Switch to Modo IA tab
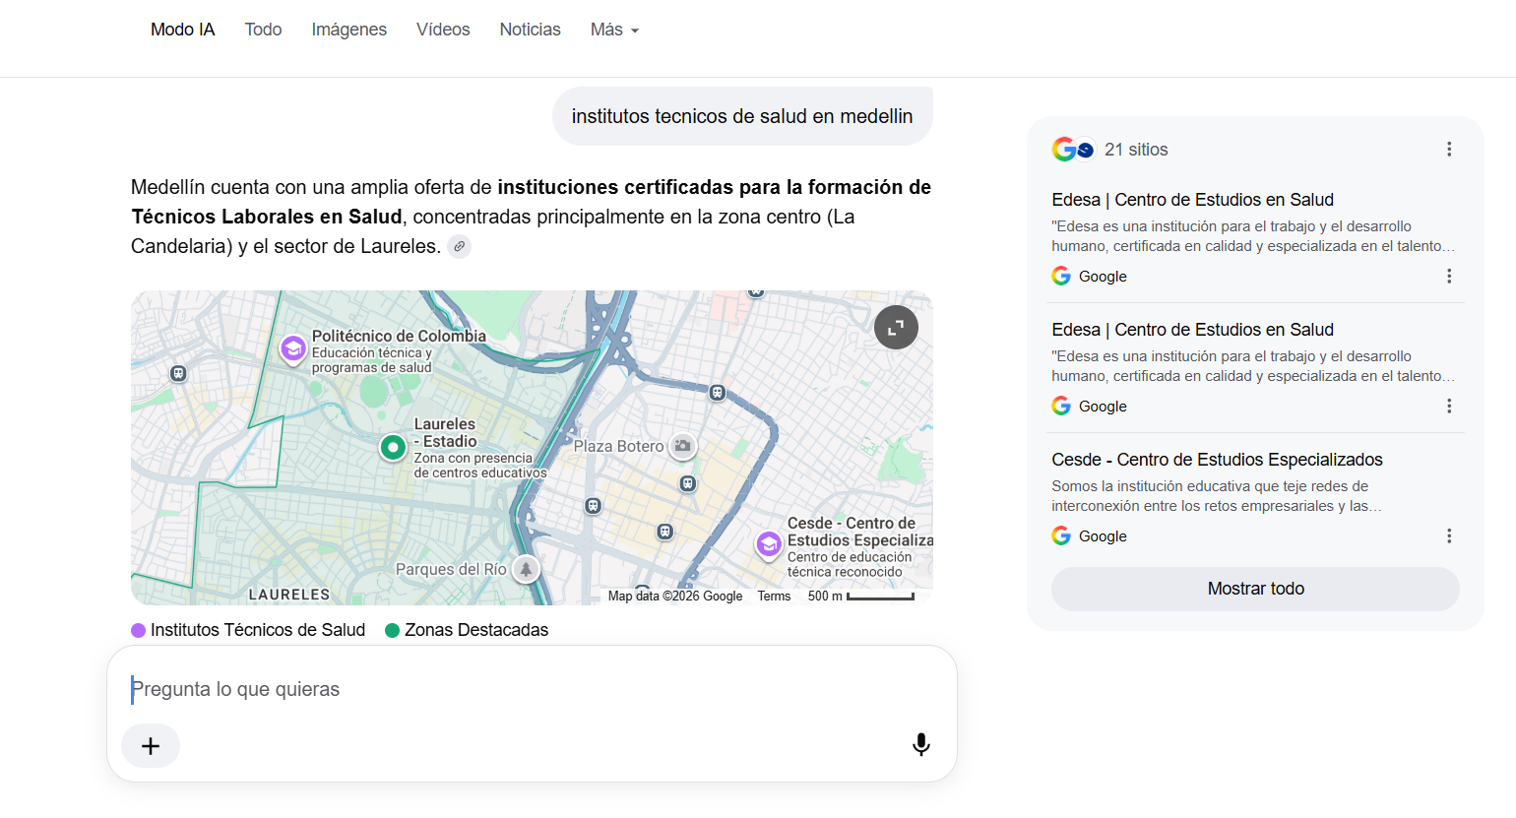Viewport: 1516px width, 818px height. coord(182,30)
